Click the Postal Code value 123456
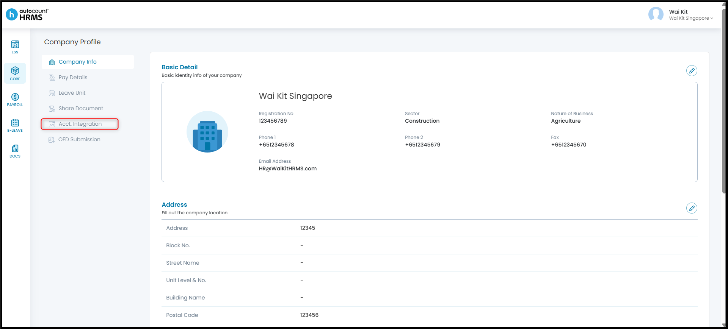Image resolution: width=728 pixels, height=329 pixels. click(309, 315)
